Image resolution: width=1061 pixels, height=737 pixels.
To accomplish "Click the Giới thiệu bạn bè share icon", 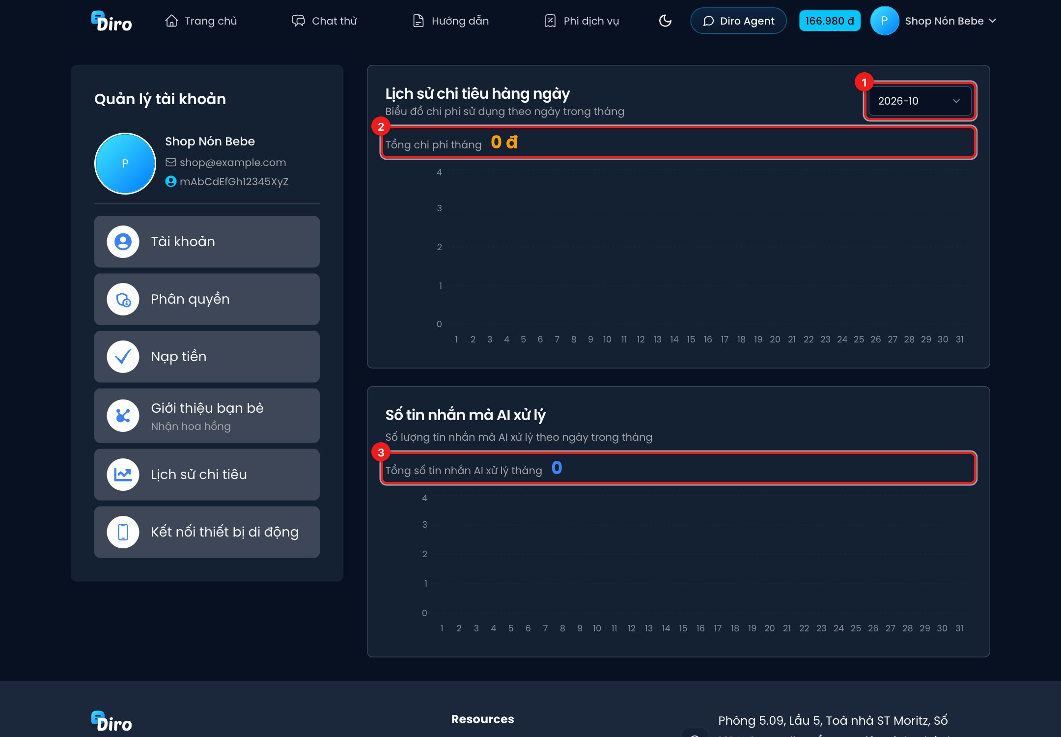I will click(123, 416).
